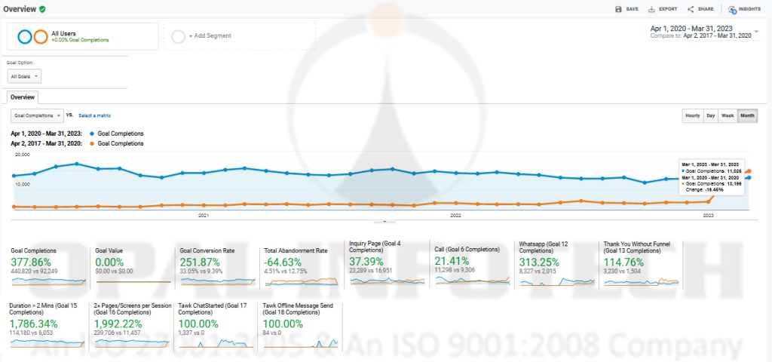Click '1,337 vs 0' value text
The width and height of the screenshot is (772, 362).
tap(191, 333)
